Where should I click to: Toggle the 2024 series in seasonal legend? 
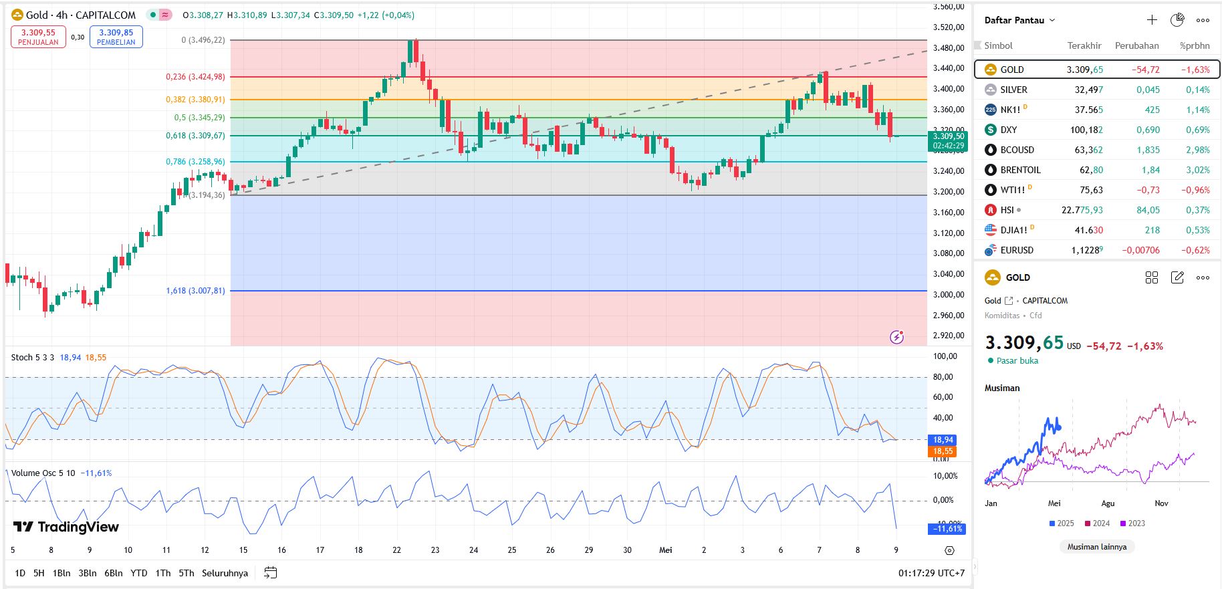pyautogui.click(x=1097, y=523)
